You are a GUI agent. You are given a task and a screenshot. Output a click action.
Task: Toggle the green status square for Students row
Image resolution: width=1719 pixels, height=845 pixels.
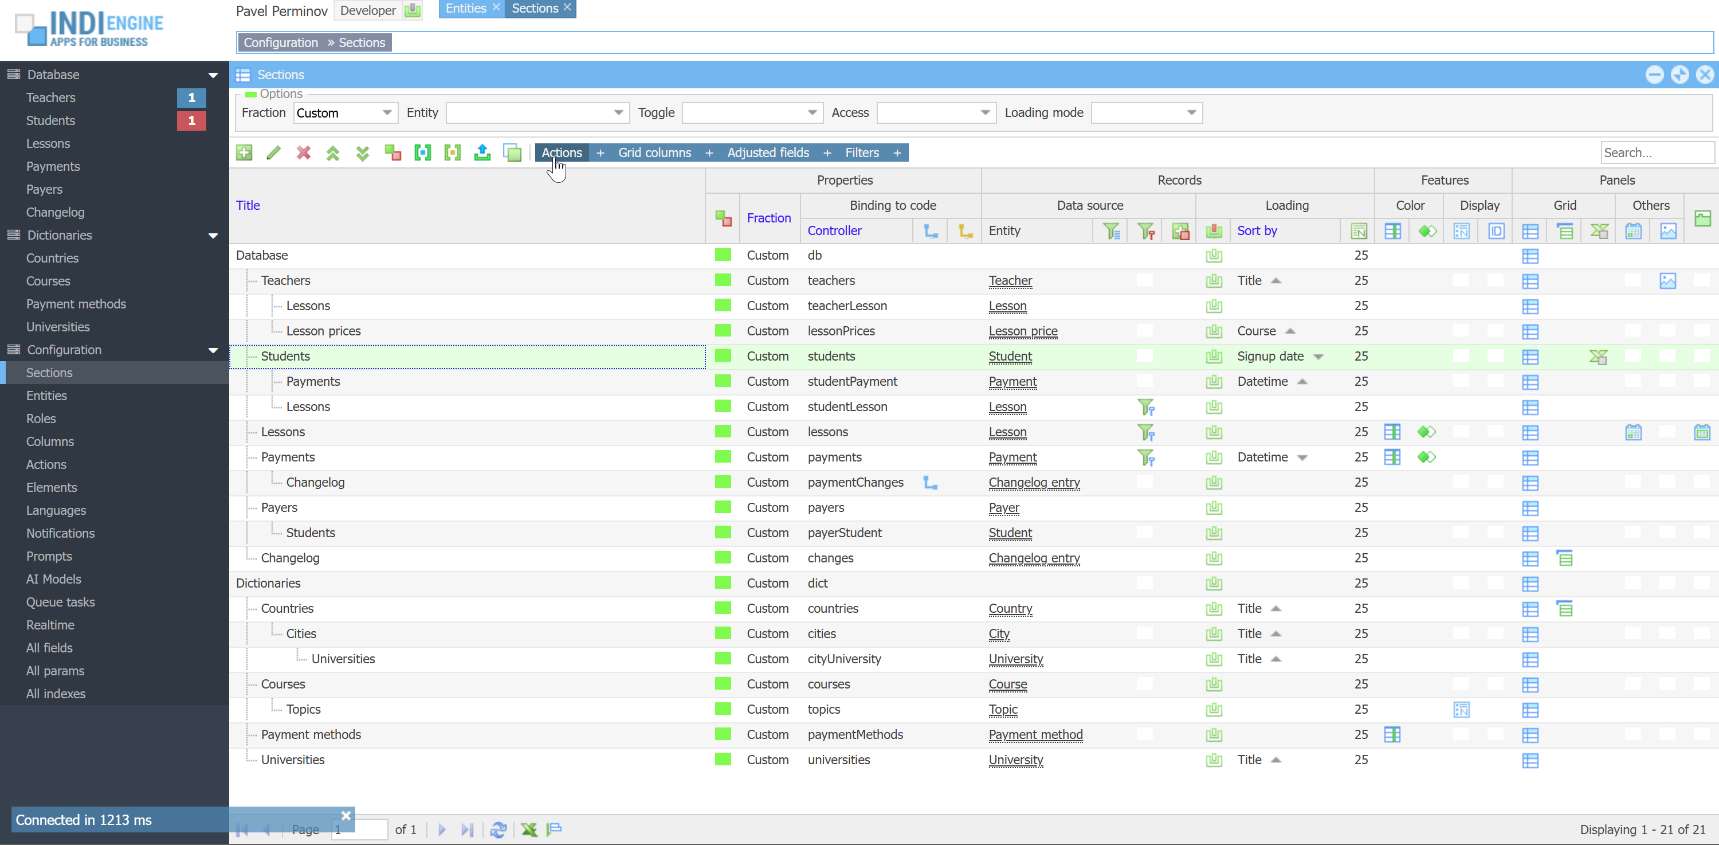tap(723, 356)
